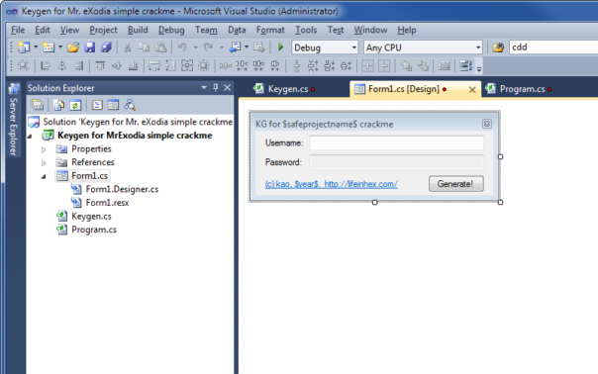Open Solution Explorer window position dropdown
Screen dimensions: 598x374
204,88
